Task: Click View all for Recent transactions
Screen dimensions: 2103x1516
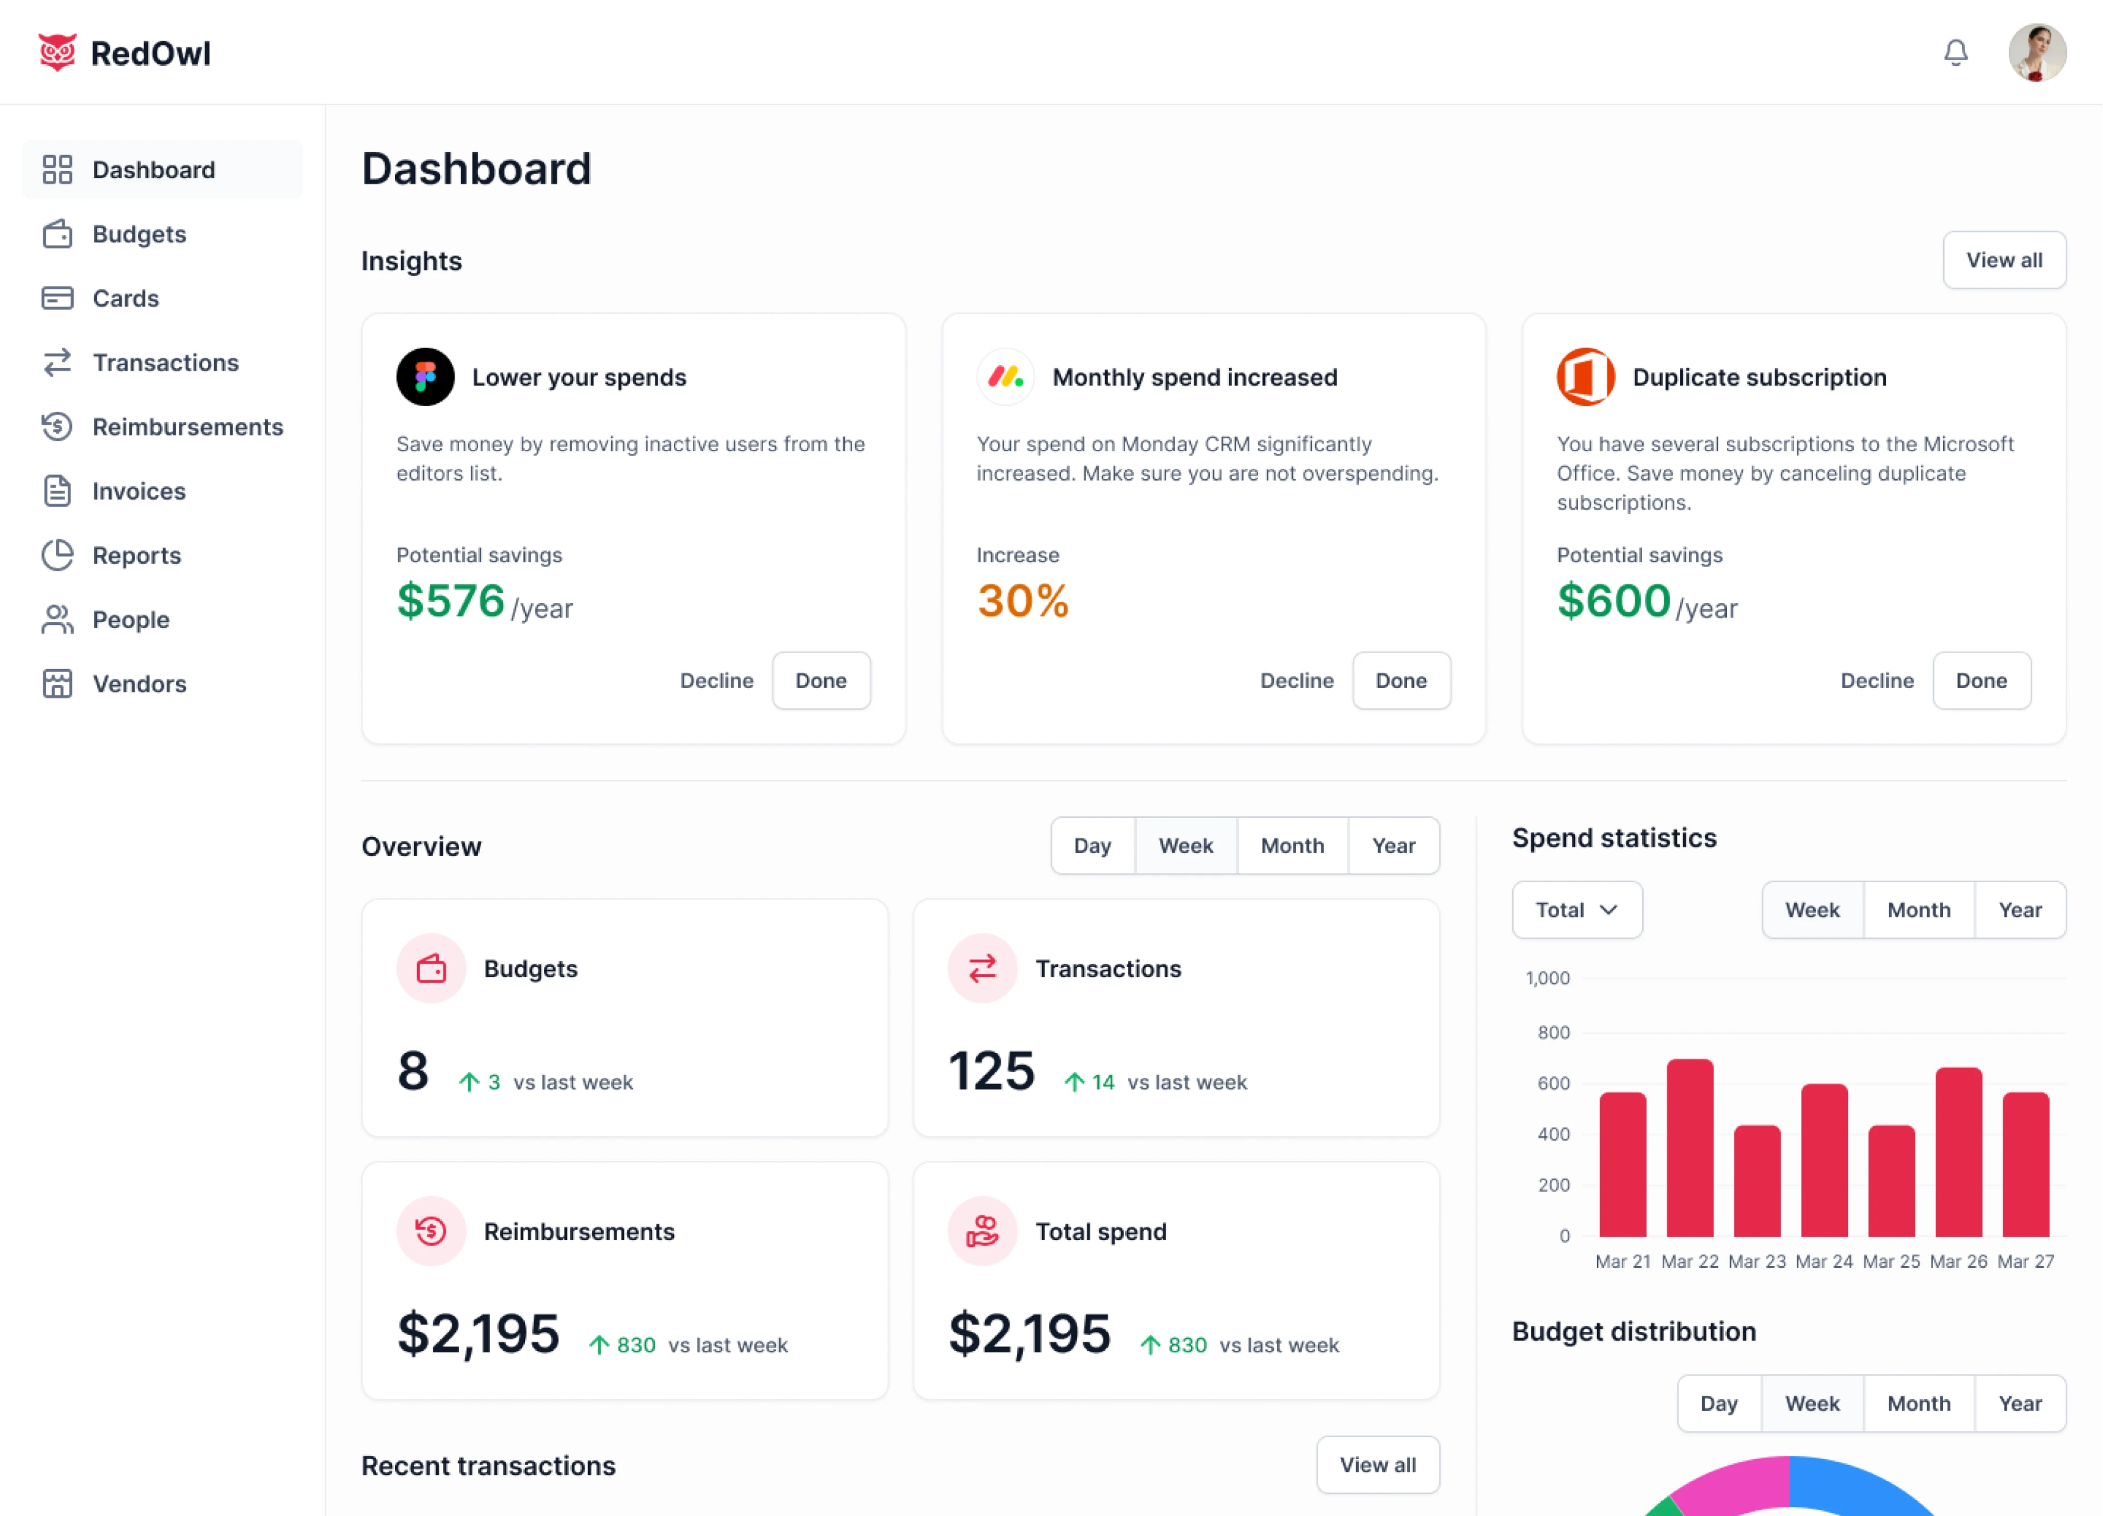Action: 1378,1464
